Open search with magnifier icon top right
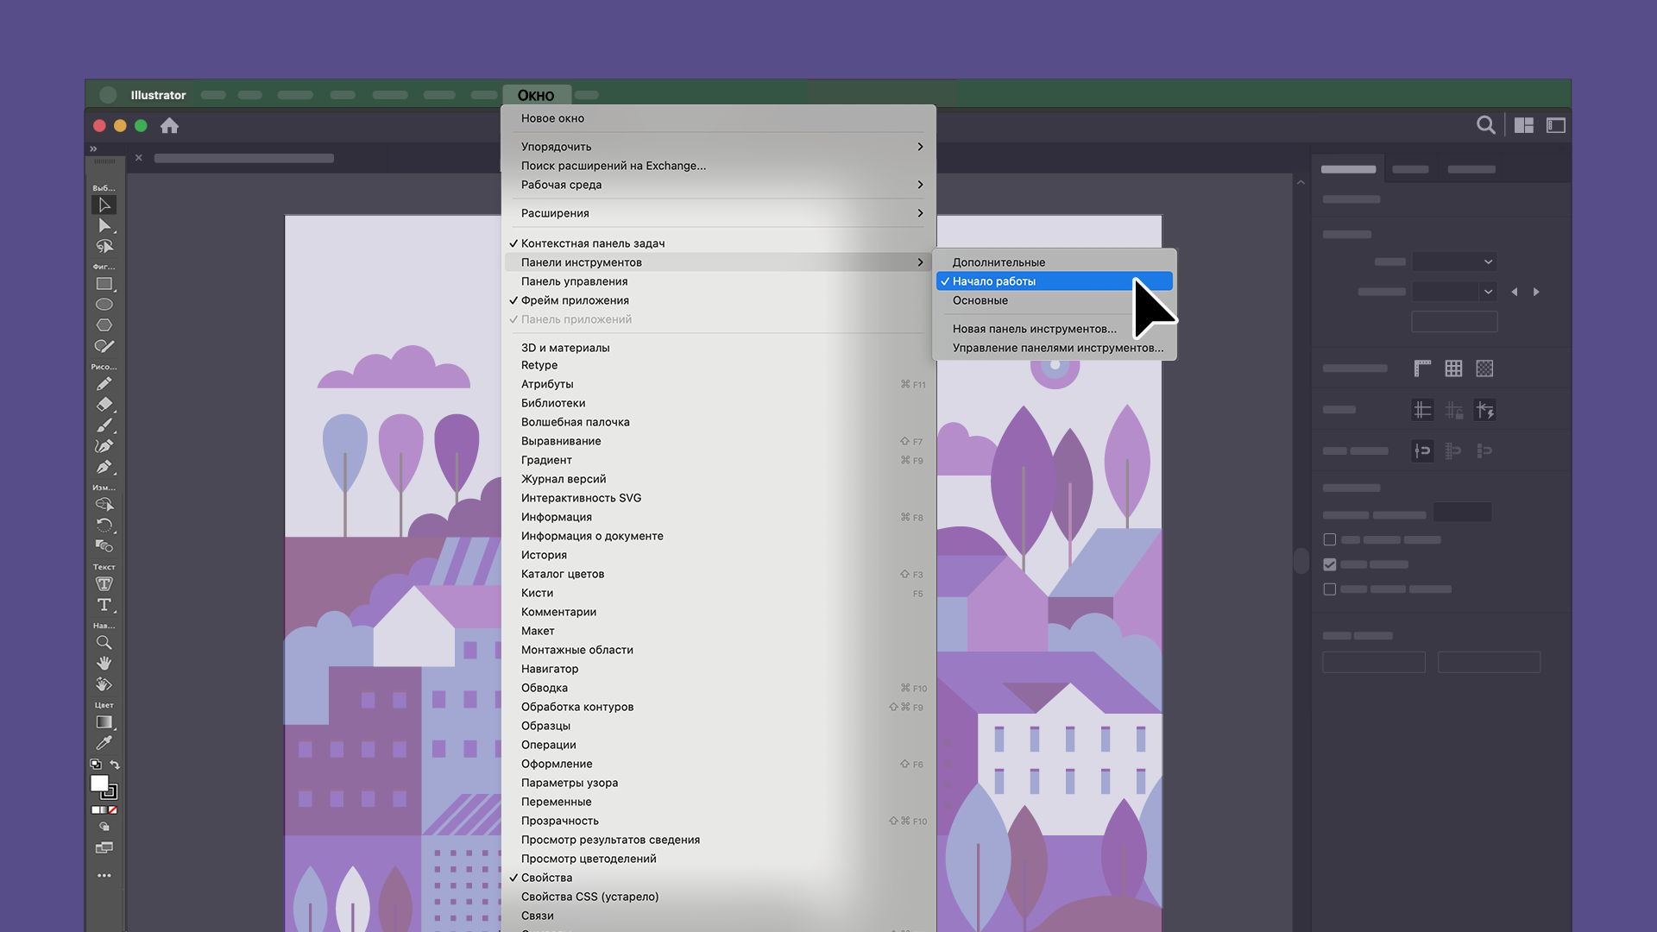1657x932 pixels. (1485, 126)
